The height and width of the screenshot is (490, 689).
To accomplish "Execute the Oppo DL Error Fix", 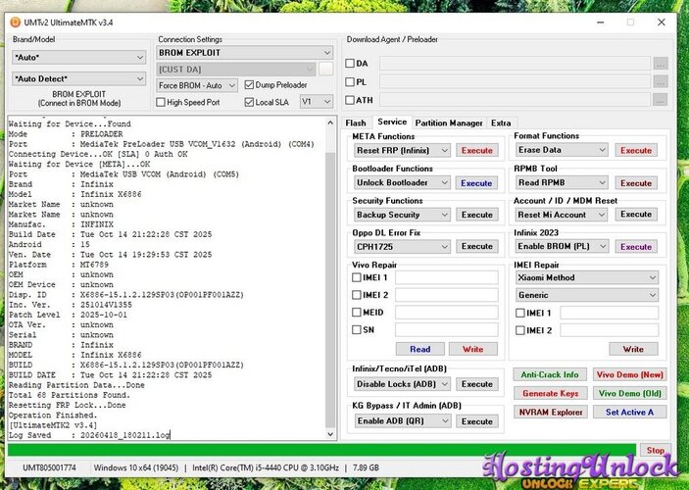I will pyautogui.click(x=477, y=247).
